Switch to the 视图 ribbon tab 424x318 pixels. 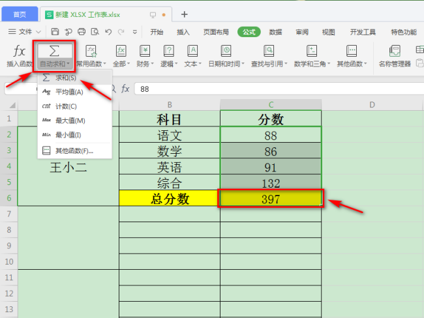(329, 32)
